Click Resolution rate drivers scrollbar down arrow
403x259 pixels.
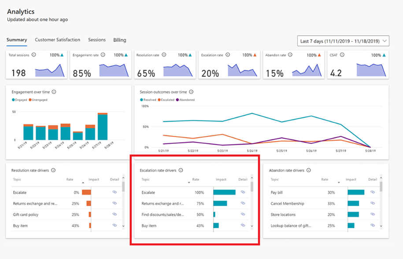pos(123,226)
